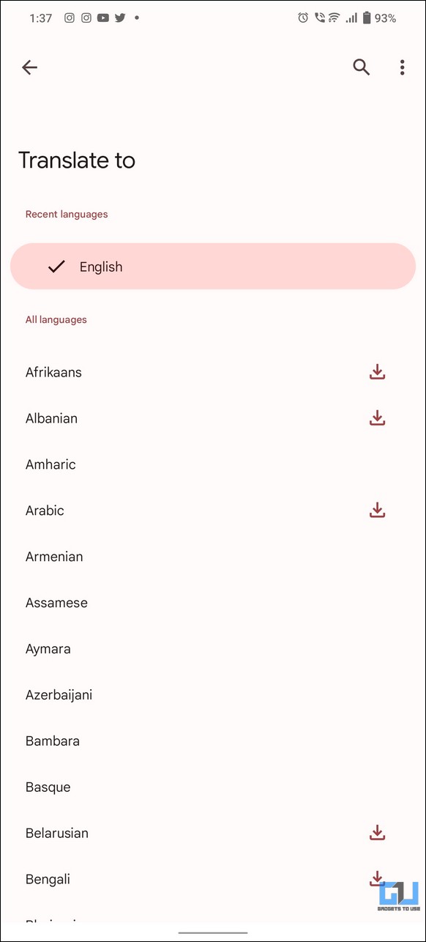Download the Afrikaans language pack

point(377,372)
